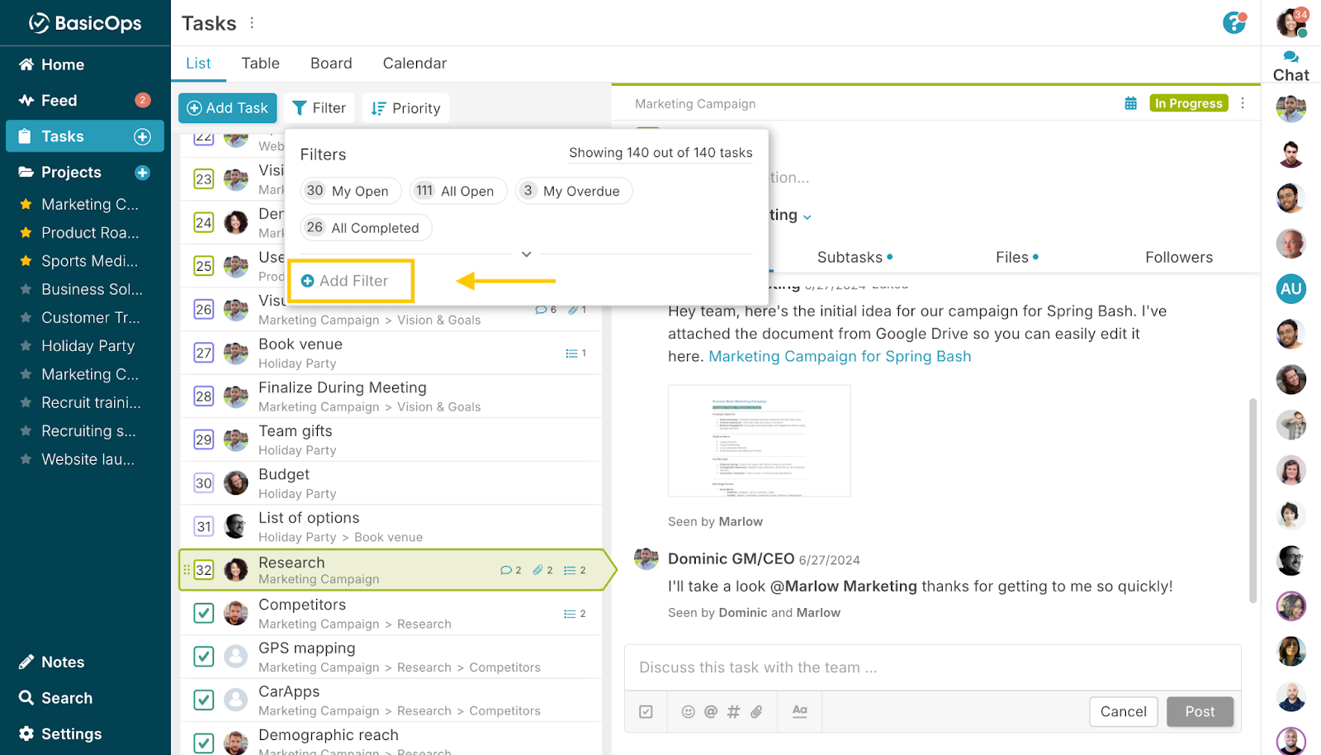
Task: Expand the dropdown chevron next to Marketing
Action: [x=807, y=216]
